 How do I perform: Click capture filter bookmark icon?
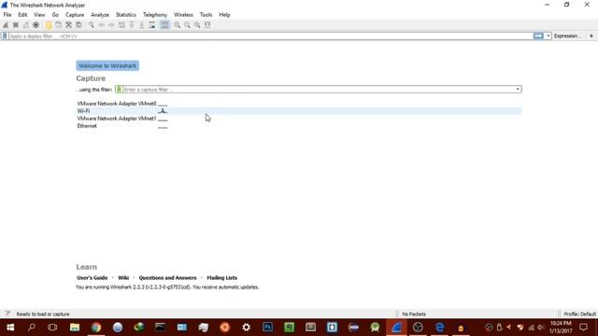(119, 90)
